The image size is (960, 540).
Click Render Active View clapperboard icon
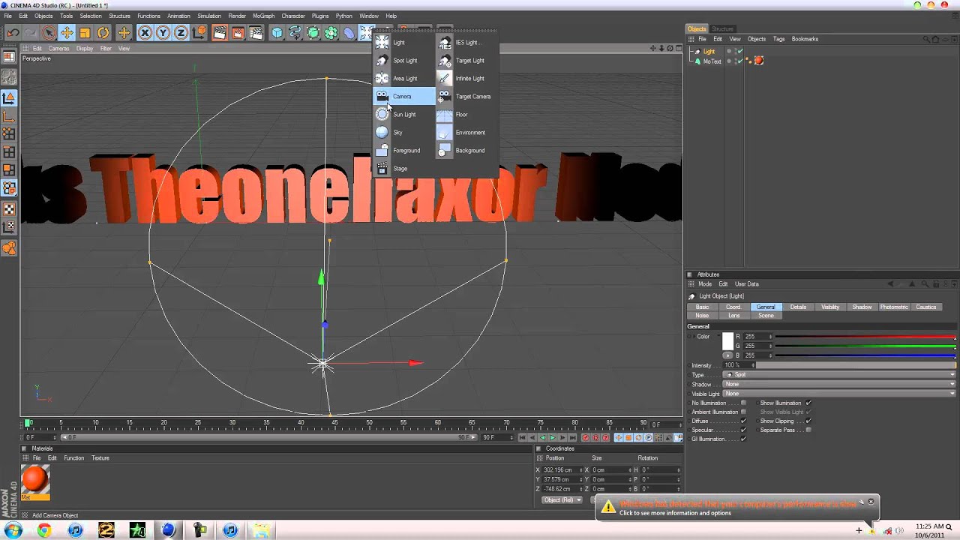[220, 32]
